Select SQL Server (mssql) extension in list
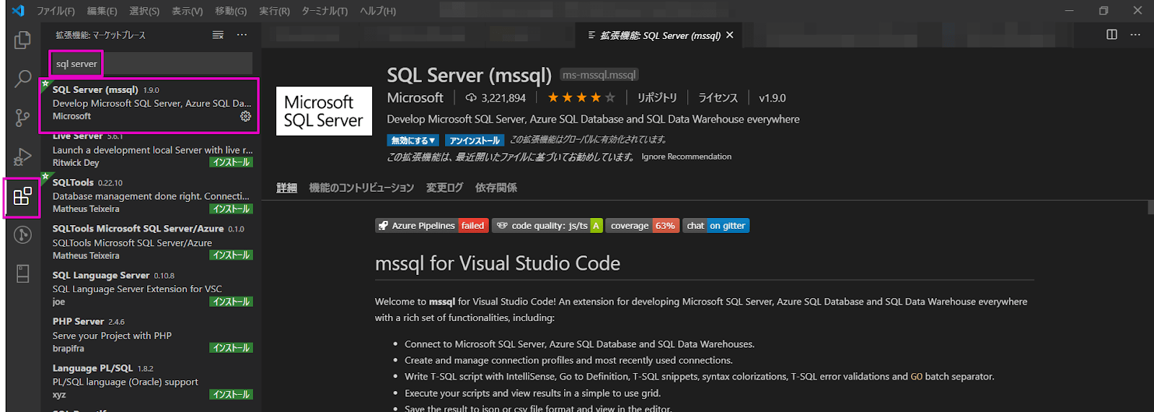 150,103
